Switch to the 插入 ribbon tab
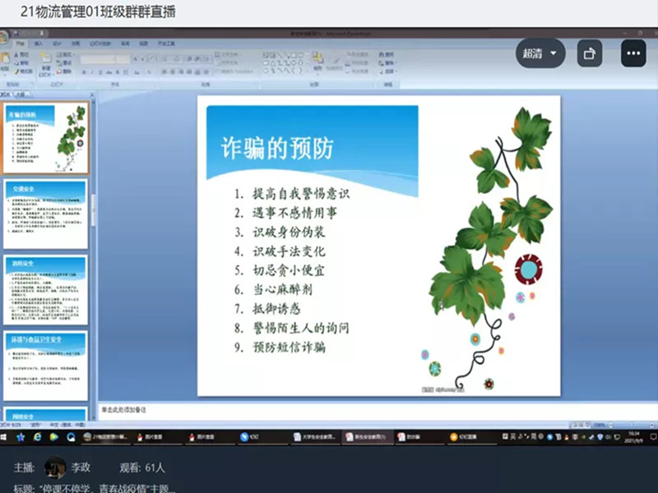Viewport: 658px width, 493px height. (38, 43)
